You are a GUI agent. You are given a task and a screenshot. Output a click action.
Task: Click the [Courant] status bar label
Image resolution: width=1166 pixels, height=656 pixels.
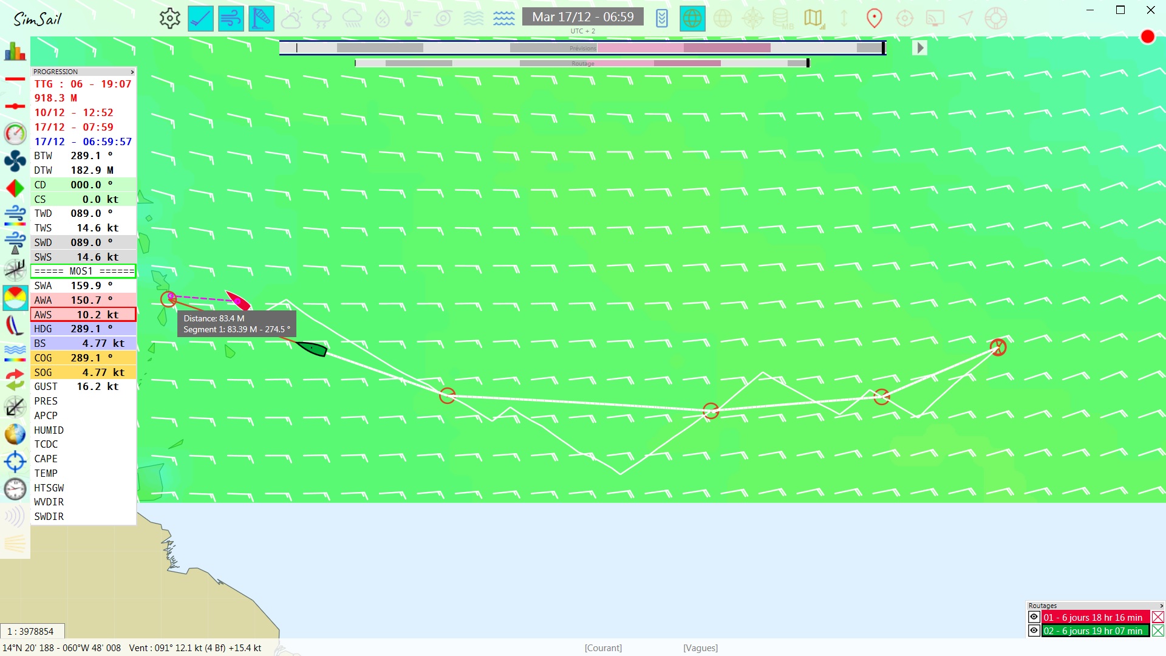pyautogui.click(x=603, y=648)
